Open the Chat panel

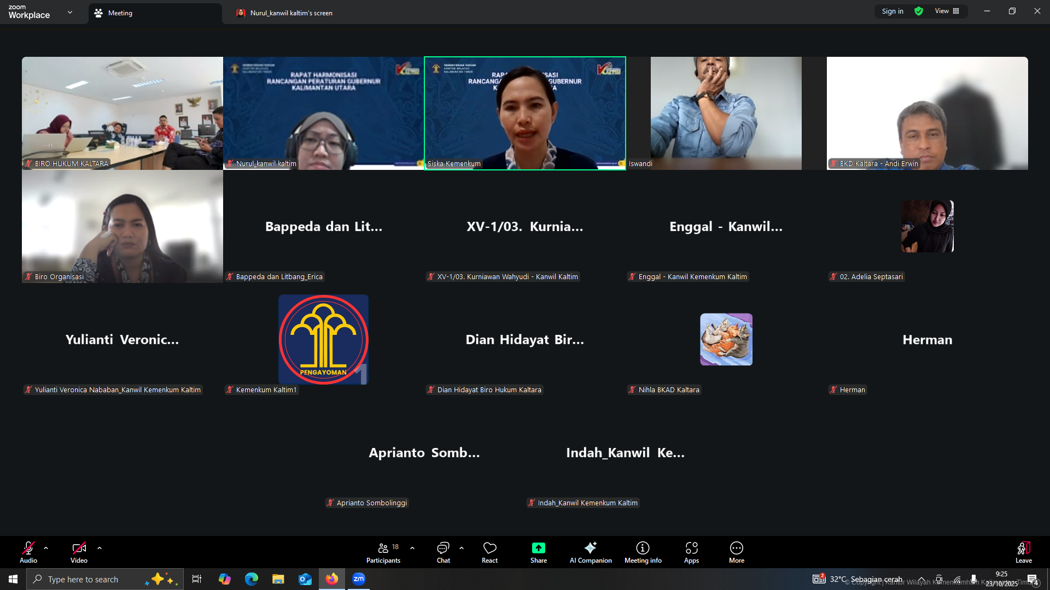[x=443, y=552]
